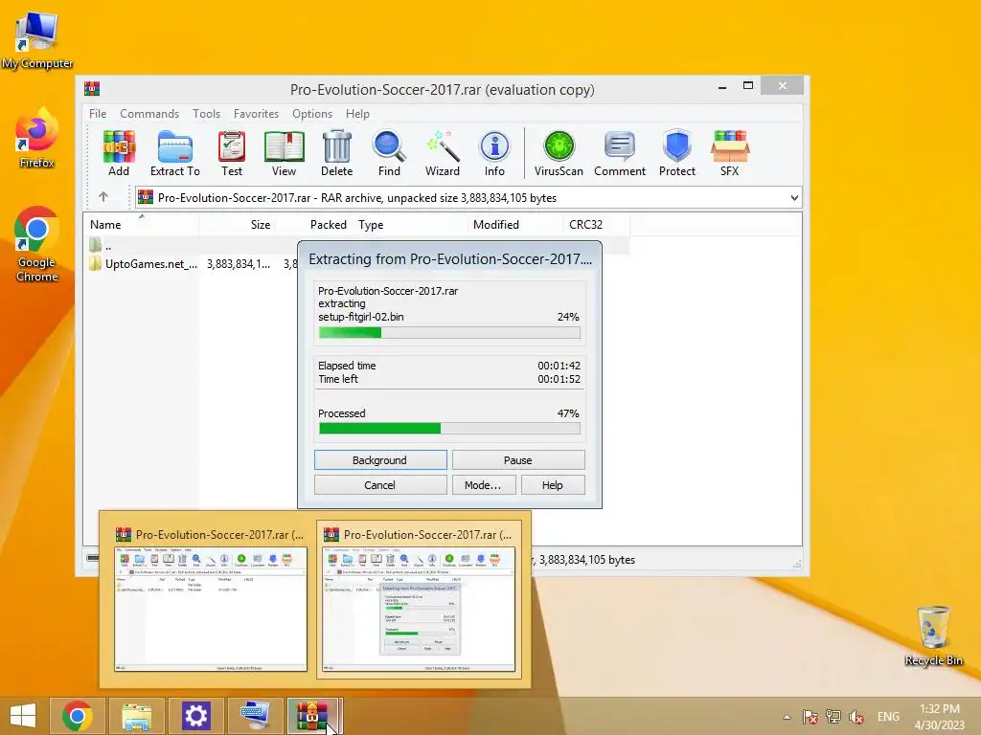Sort by the Name column header
Image resolution: width=981 pixels, height=735 pixels.
coord(141,224)
